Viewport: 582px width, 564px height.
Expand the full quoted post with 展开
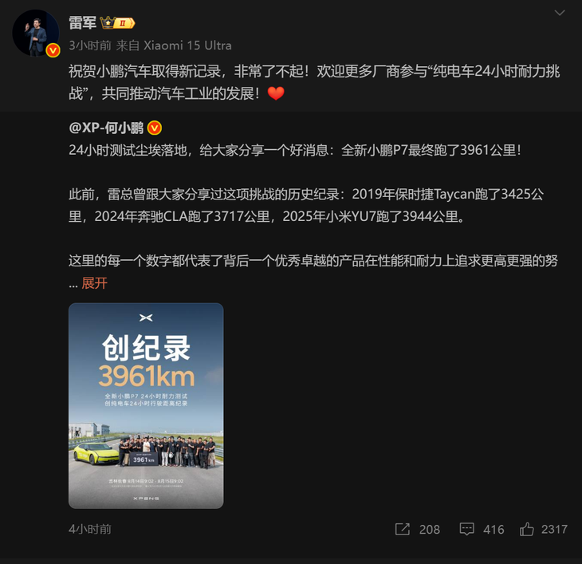click(95, 283)
